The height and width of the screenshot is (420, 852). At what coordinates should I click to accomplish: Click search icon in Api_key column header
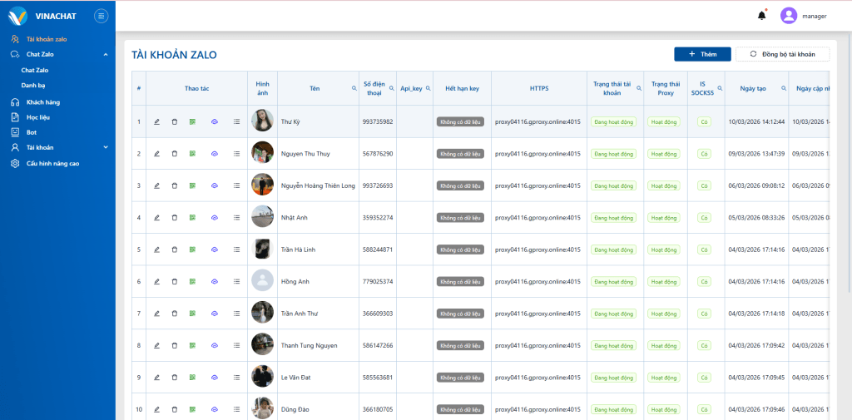[x=428, y=88]
